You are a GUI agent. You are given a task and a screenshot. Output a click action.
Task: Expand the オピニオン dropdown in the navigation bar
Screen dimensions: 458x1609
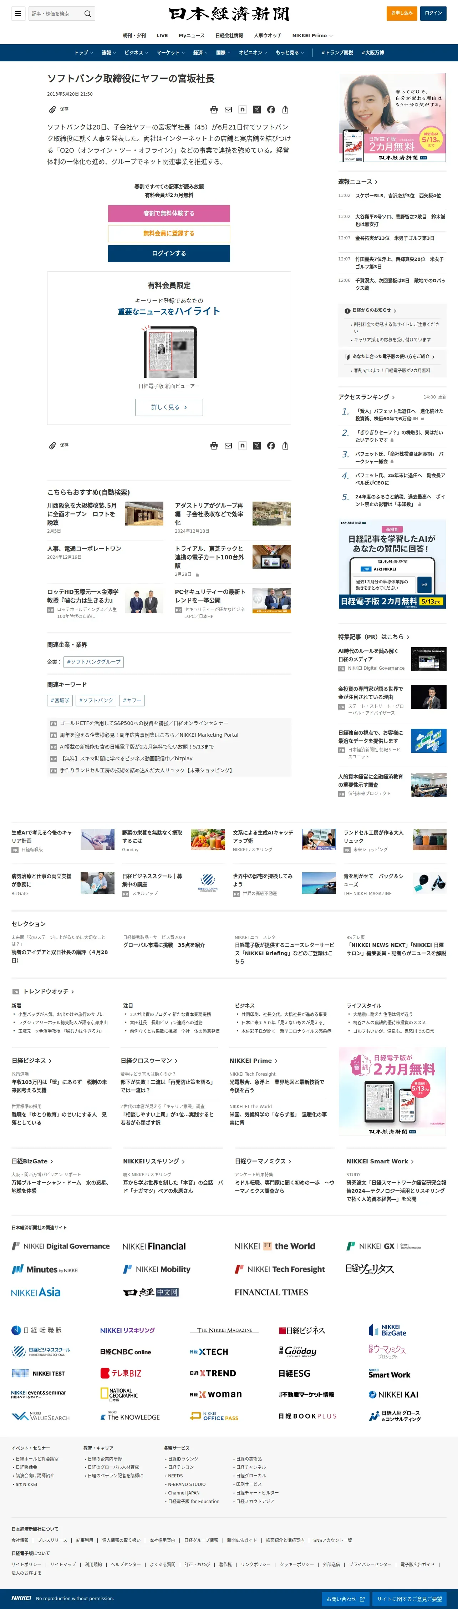click(x=253, y=52)
